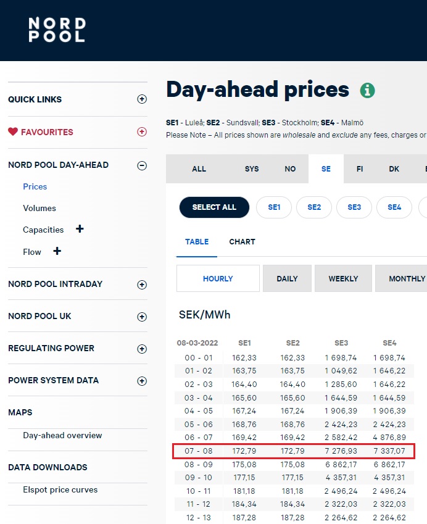Switch to the TABLE view tab
This screenshot has height=524, width=427.
pyautogui.click(x=197, y=241)
